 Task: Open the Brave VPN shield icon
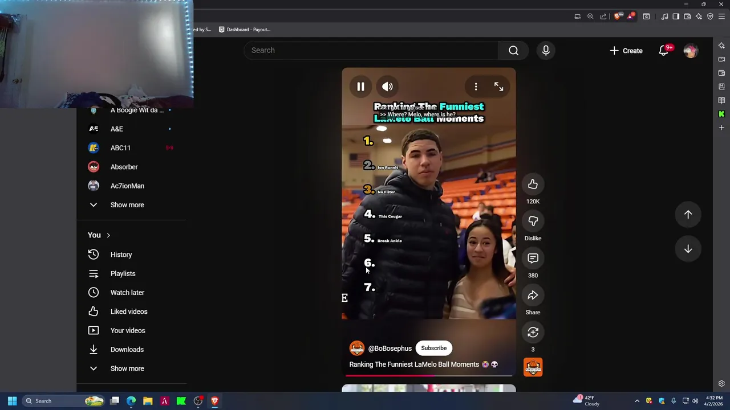710,17
